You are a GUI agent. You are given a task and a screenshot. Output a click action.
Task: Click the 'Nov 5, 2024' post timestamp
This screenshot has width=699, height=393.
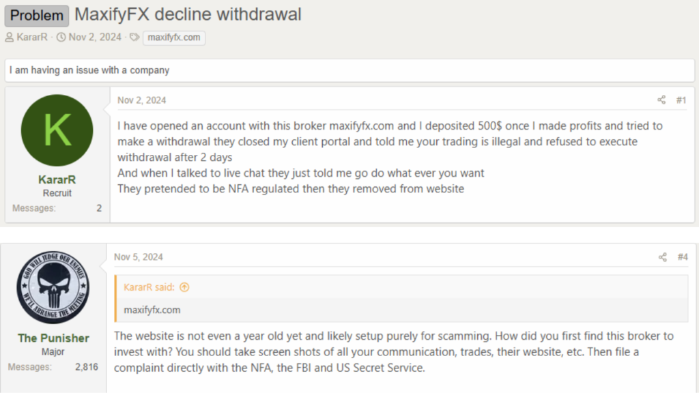click(139, 257)
